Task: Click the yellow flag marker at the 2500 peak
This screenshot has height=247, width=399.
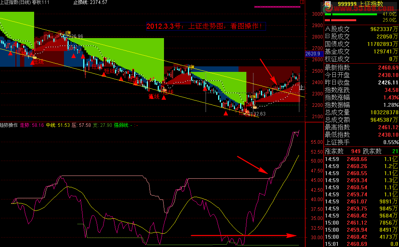Action: [191, 67]
